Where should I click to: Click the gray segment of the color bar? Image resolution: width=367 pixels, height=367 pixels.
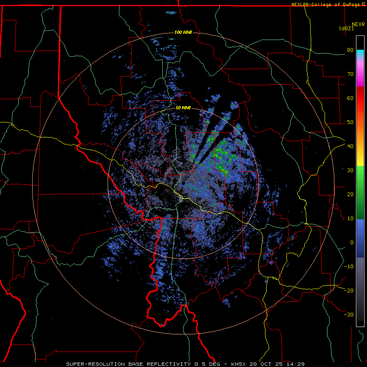click(360, 289)
